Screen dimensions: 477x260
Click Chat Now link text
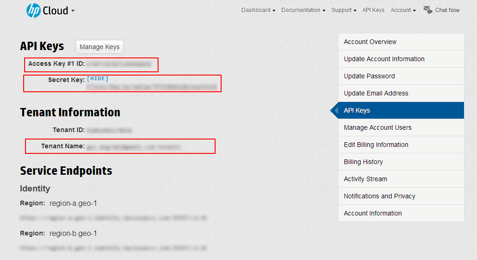(x=447, y=10)
